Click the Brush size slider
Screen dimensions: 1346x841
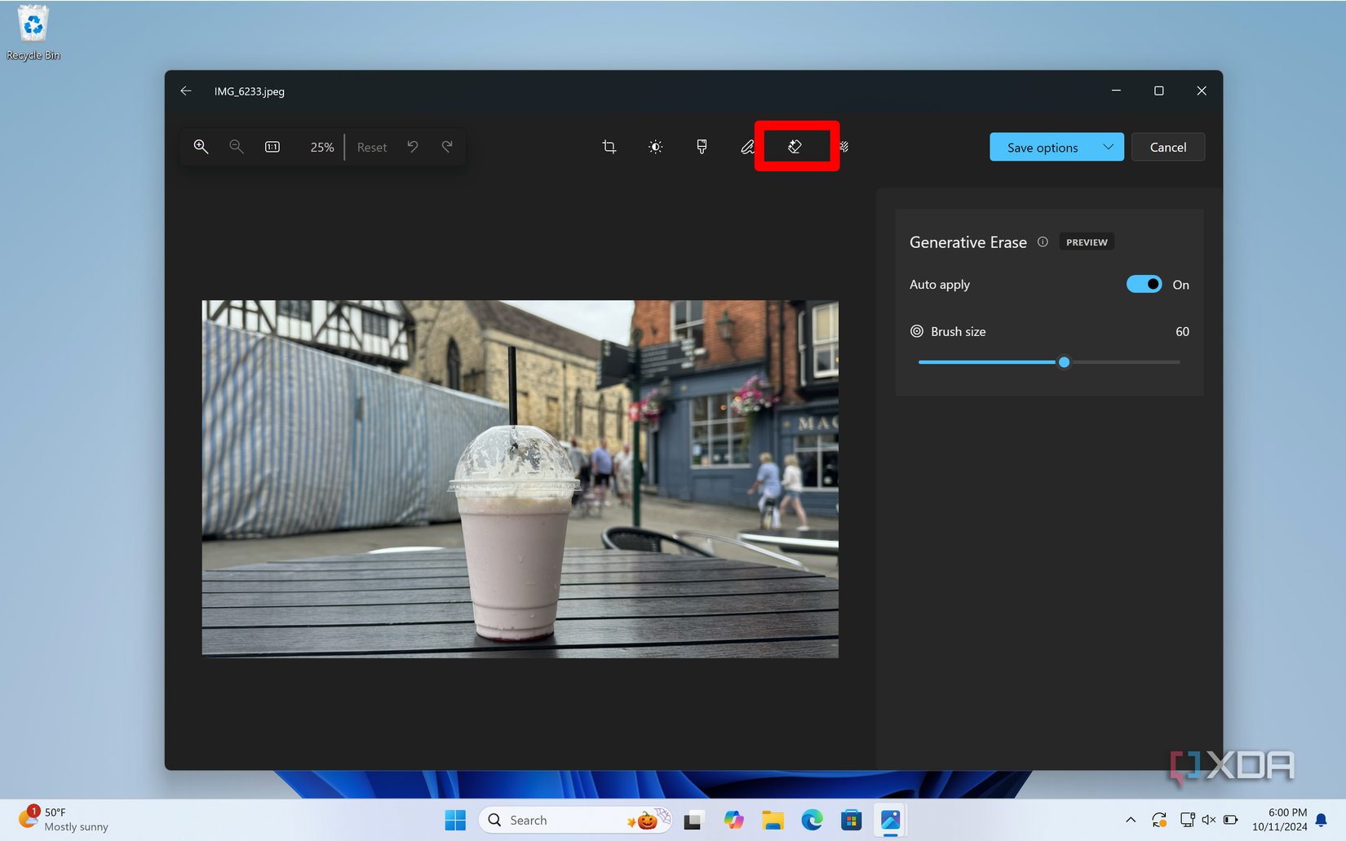point(1049,362)
